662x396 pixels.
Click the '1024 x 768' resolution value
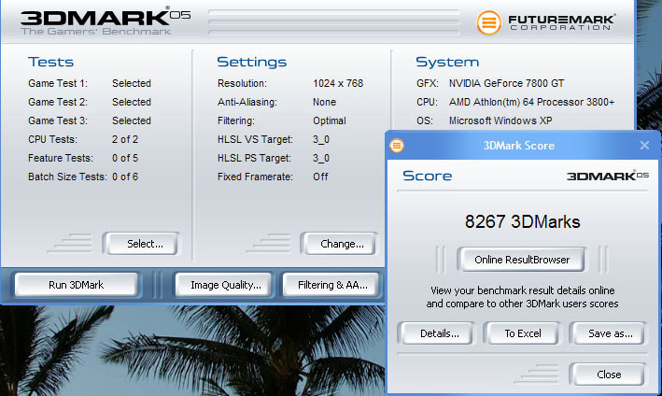(338, 84)
